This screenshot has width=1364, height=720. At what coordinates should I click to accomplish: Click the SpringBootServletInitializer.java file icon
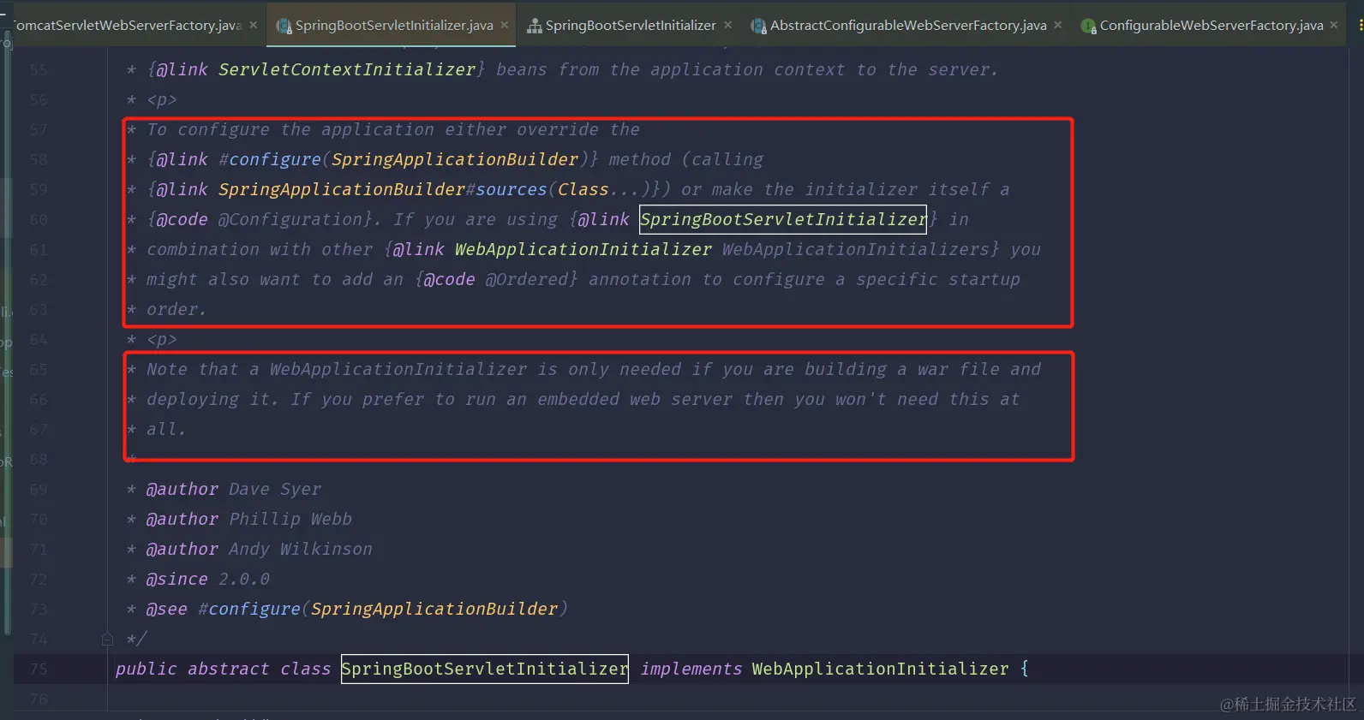click(284, 26)
